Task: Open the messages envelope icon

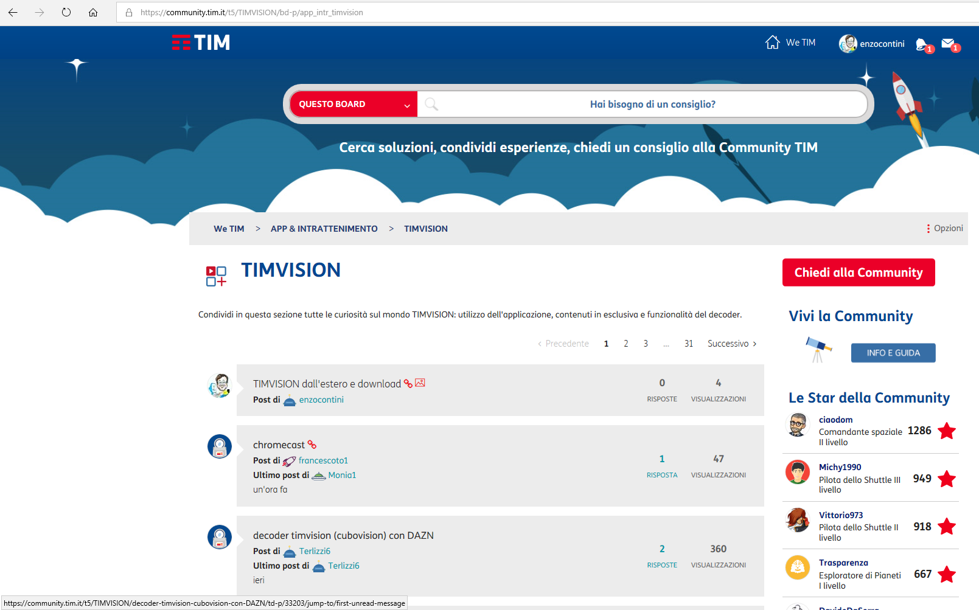Action: tap(949, 44)
